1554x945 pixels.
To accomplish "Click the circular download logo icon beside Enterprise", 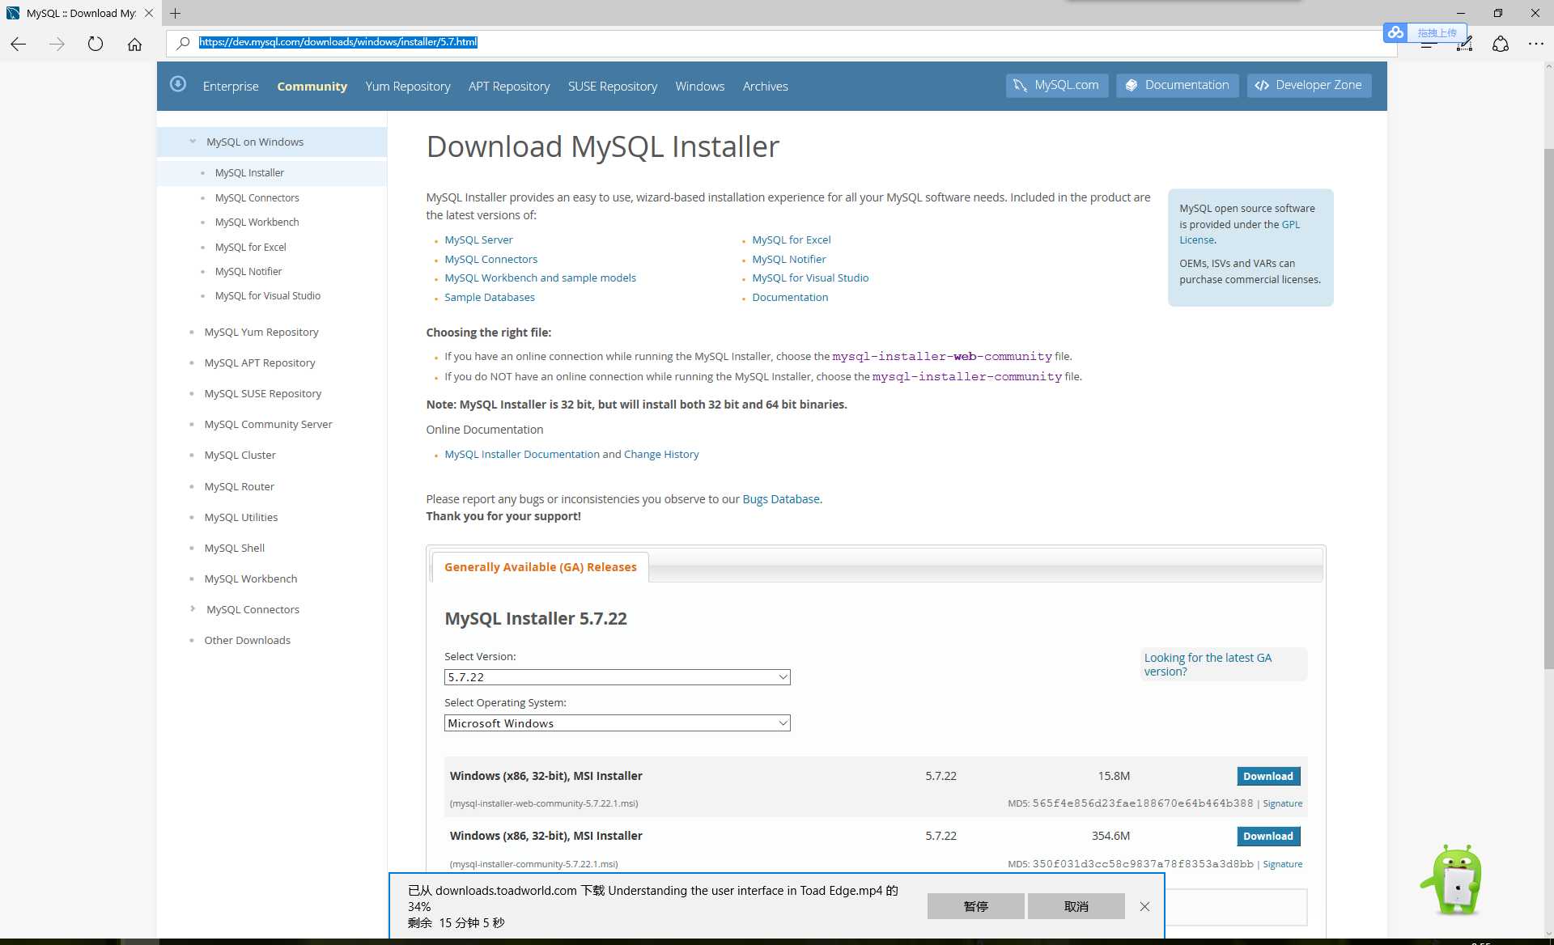I will (x=178, y=84).
